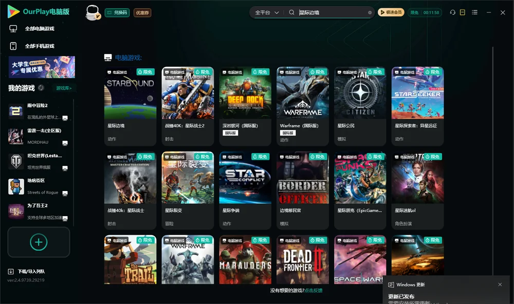514x304 pixels.
Task: Open the Starbound game cover
Action: coord(130,93)
